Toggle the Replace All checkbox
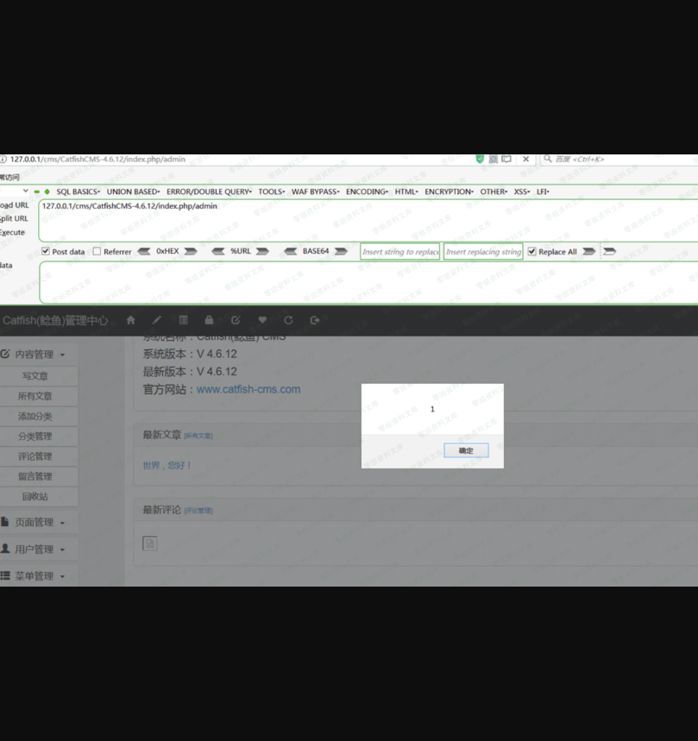The height and width of the screenshot is (741, 698). click(x=531, y=252)
